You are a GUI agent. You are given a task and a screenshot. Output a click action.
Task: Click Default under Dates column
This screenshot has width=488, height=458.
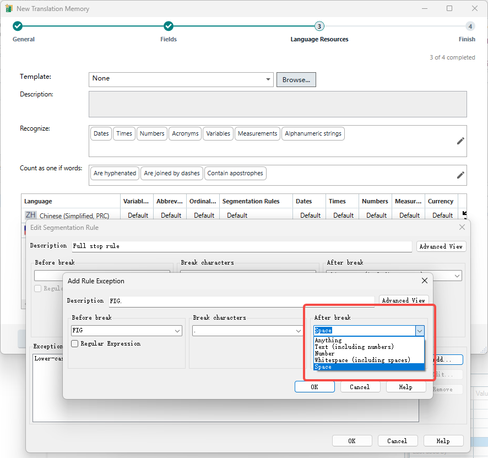310,215
